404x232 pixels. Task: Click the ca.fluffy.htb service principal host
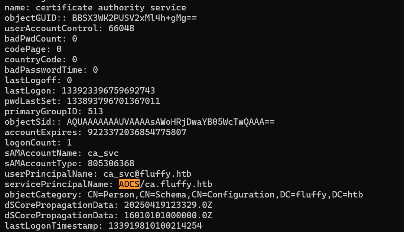(x=179, y=184)
